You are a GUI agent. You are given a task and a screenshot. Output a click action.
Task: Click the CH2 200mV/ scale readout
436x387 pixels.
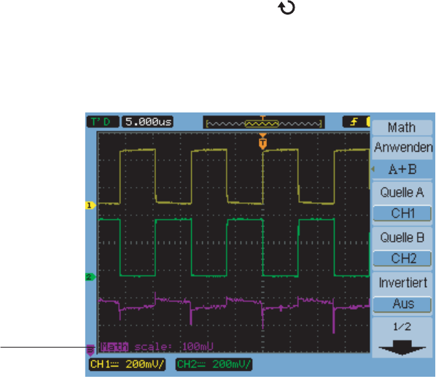tap(214, 364)
